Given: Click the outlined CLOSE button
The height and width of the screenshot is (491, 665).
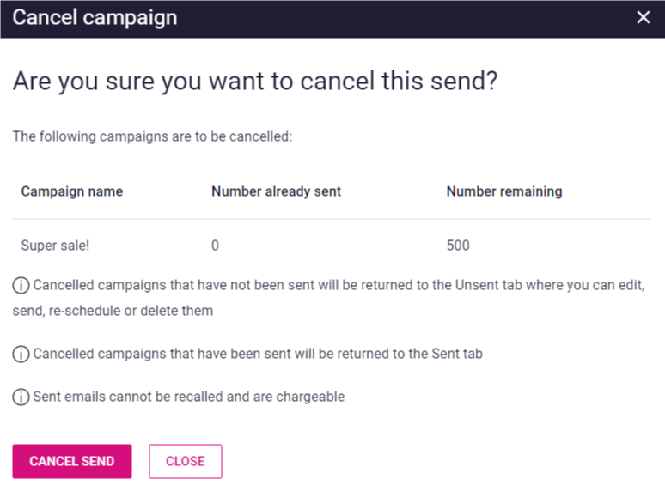Looking at the screenshot, I should [x=186, y=461].
